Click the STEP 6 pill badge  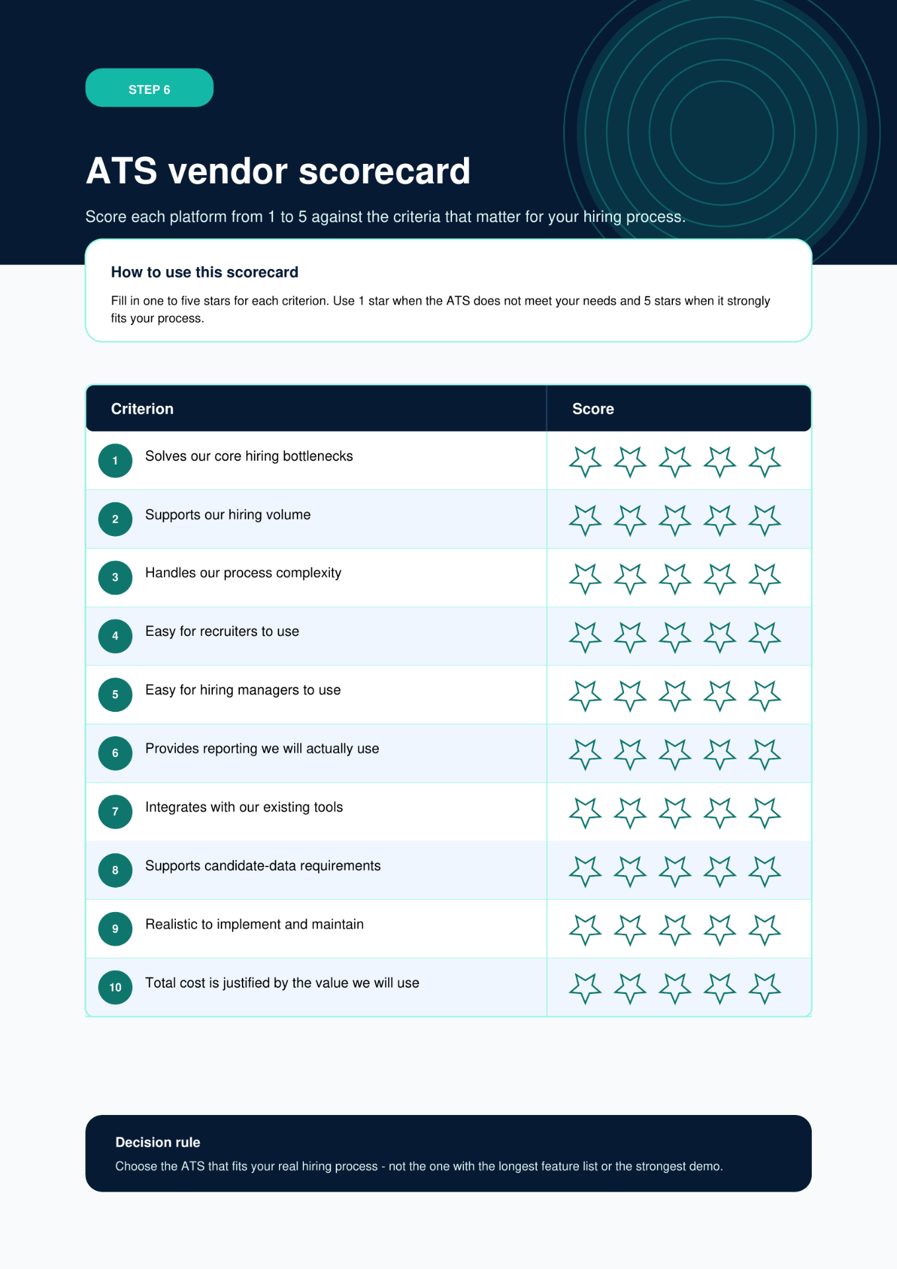(x=149, y=88)
